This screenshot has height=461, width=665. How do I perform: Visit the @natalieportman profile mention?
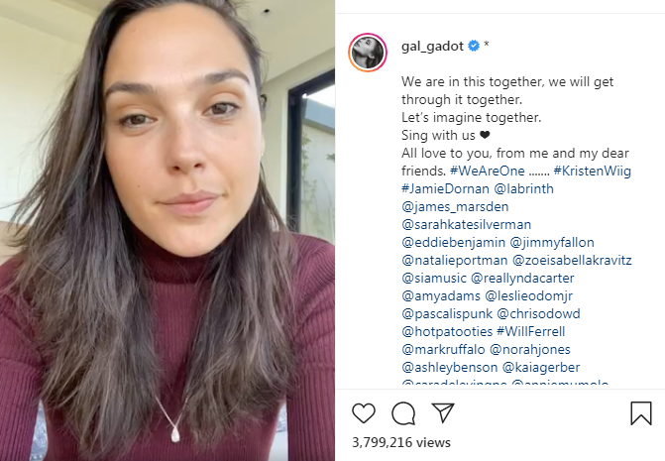454,260
